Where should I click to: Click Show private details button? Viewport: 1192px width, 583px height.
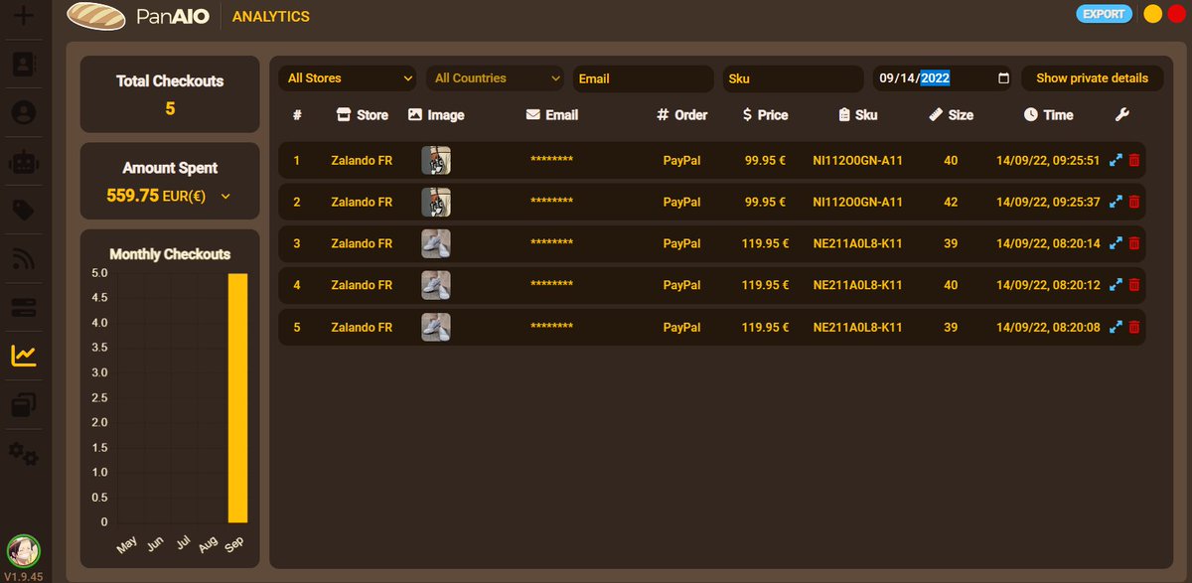click(x=1092, y=78)
